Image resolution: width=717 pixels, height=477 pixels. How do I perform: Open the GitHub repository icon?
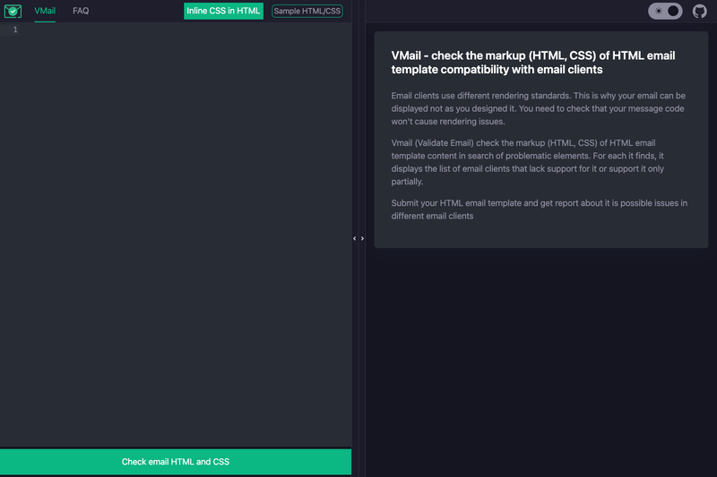(699, 11)
